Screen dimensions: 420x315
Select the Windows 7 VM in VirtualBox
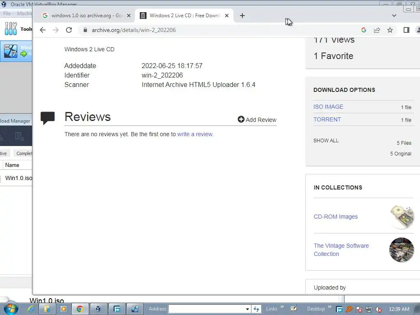16,51
